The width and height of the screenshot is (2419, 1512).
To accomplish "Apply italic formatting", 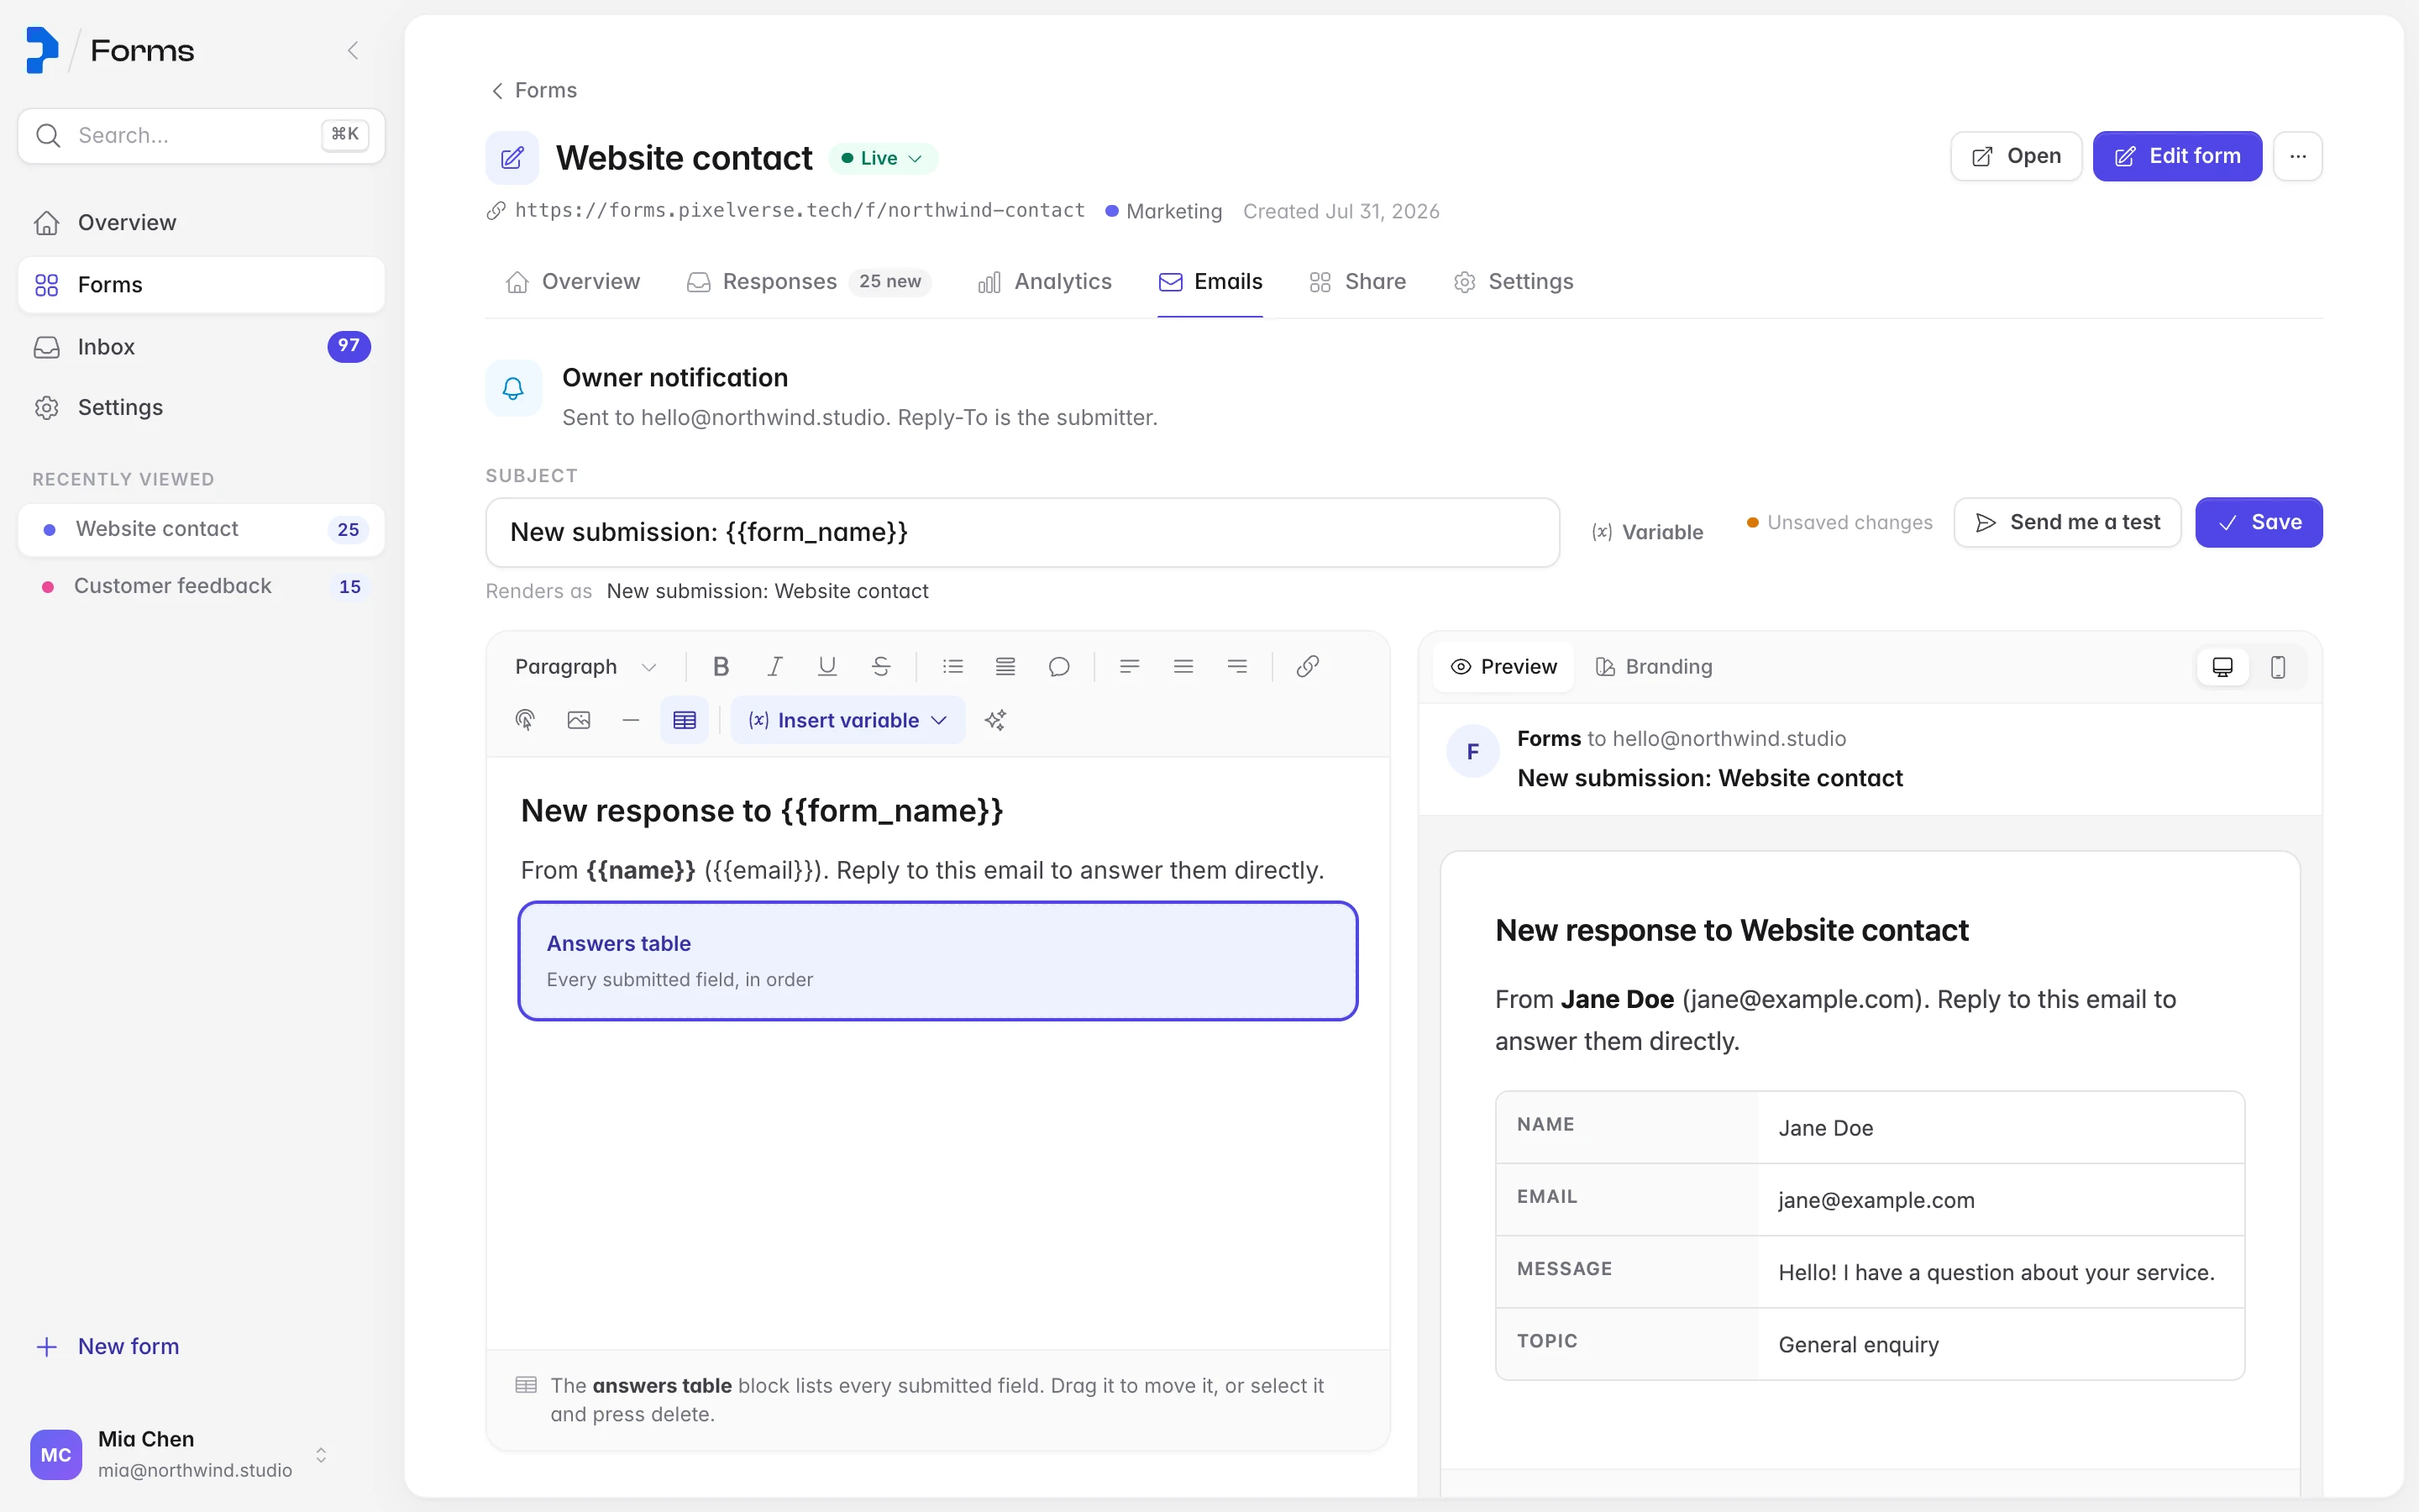I will pyautogui.click(x=774, y=666).
